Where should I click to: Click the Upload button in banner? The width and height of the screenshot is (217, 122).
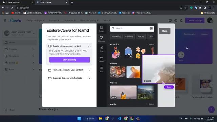pyautogui.click(x=204, y=34)
